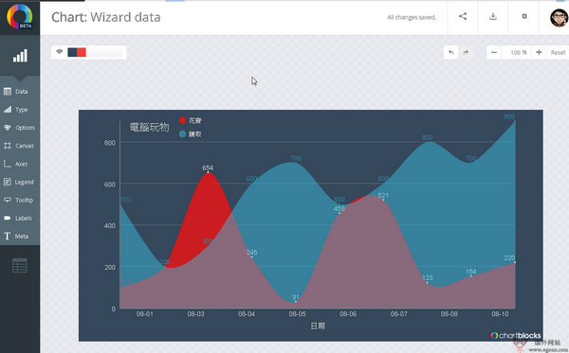
Task: Click the ChartBlocks BETA logo
Action: 20,16
